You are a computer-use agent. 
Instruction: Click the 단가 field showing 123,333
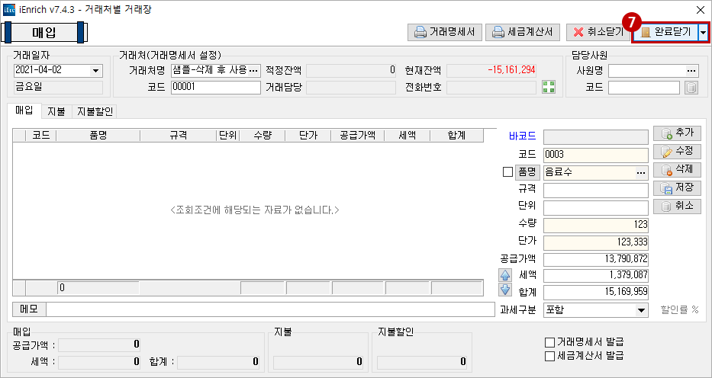596,242
